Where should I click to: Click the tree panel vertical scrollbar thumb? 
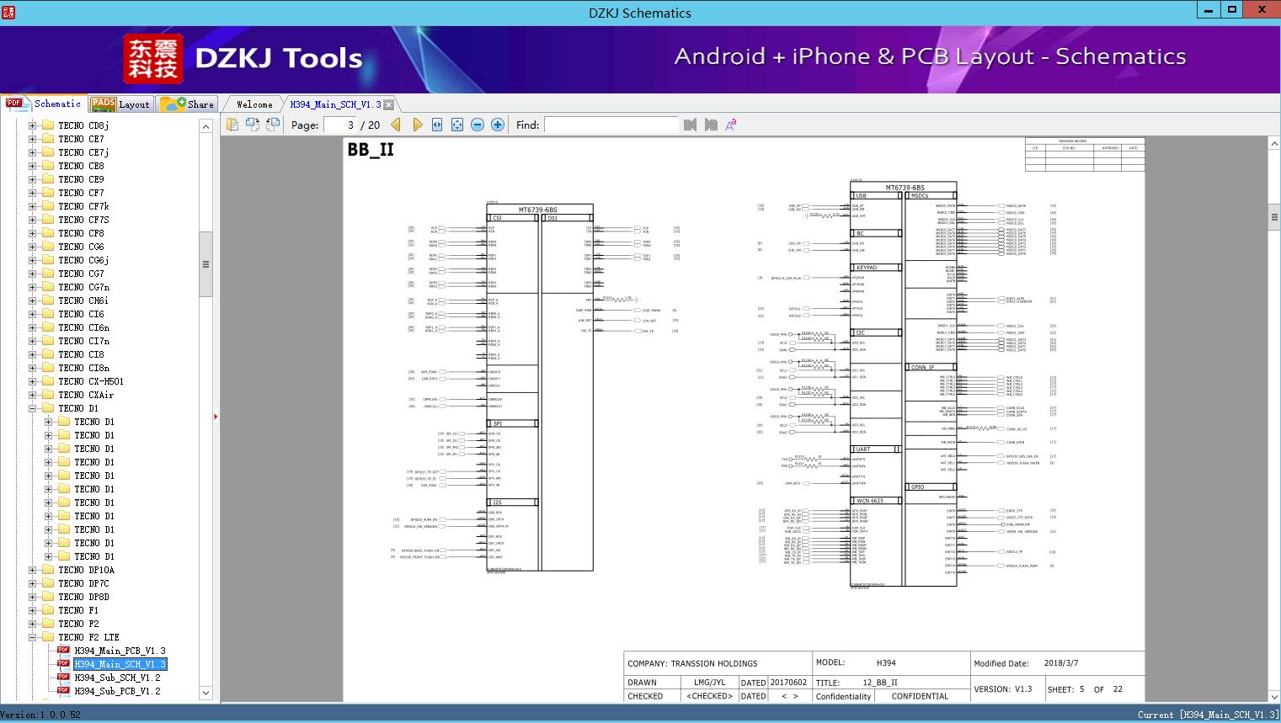(205, 263)
